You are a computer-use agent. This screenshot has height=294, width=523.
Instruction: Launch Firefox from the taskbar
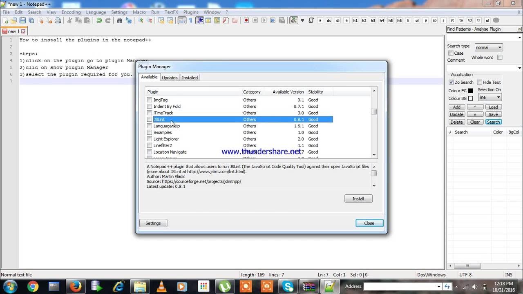click(75, 286)
